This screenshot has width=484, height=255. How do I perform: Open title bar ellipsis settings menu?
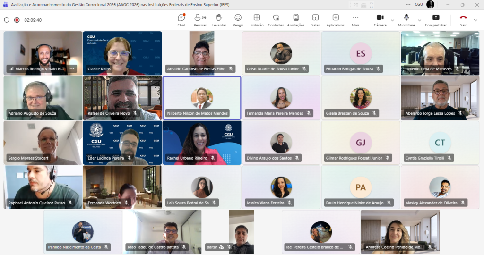tap(407, 4)
